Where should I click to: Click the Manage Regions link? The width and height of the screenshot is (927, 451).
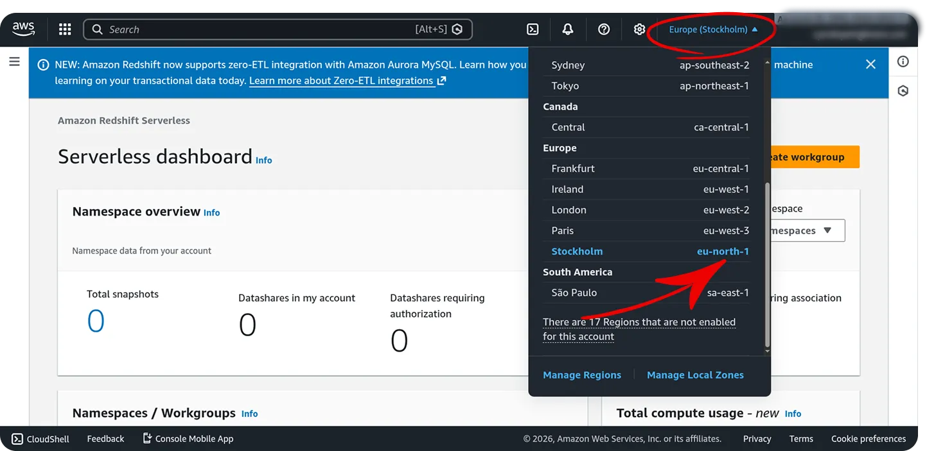click(581, 375)
